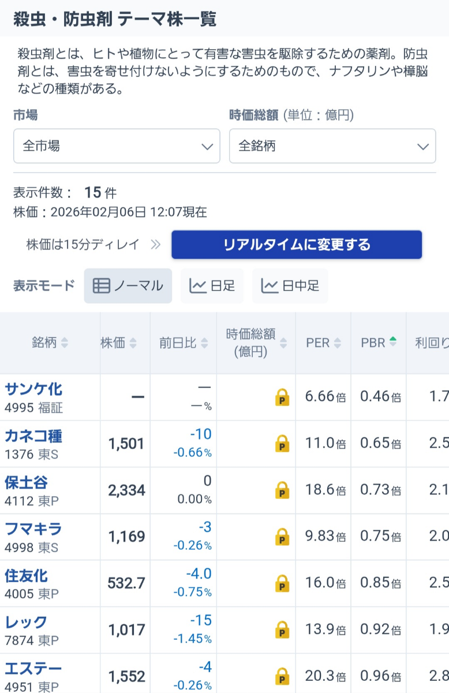Click the lock icon in 住友化 time-cap column
This screenshot has width=449, height=693.
click(281, 583)
